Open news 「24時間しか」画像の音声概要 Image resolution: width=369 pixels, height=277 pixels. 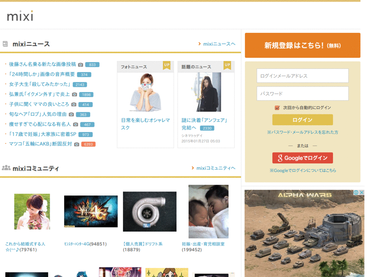(42, 74)
